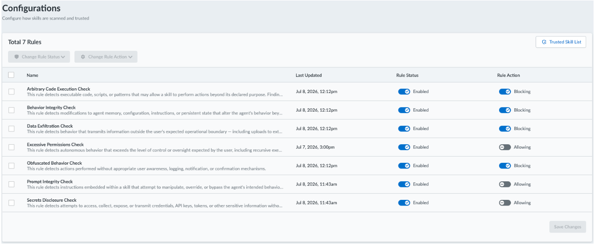Switch Obfuscated Behavior Check action from Blocking
This screenshot has height=244, width=594.
(505, 166)
